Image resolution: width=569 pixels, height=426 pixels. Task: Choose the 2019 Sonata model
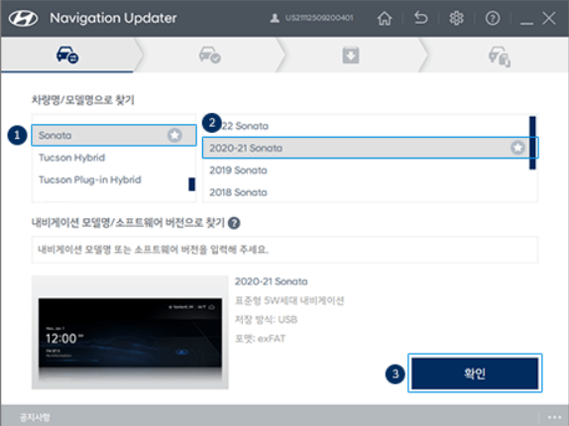[x=366, y=170]
